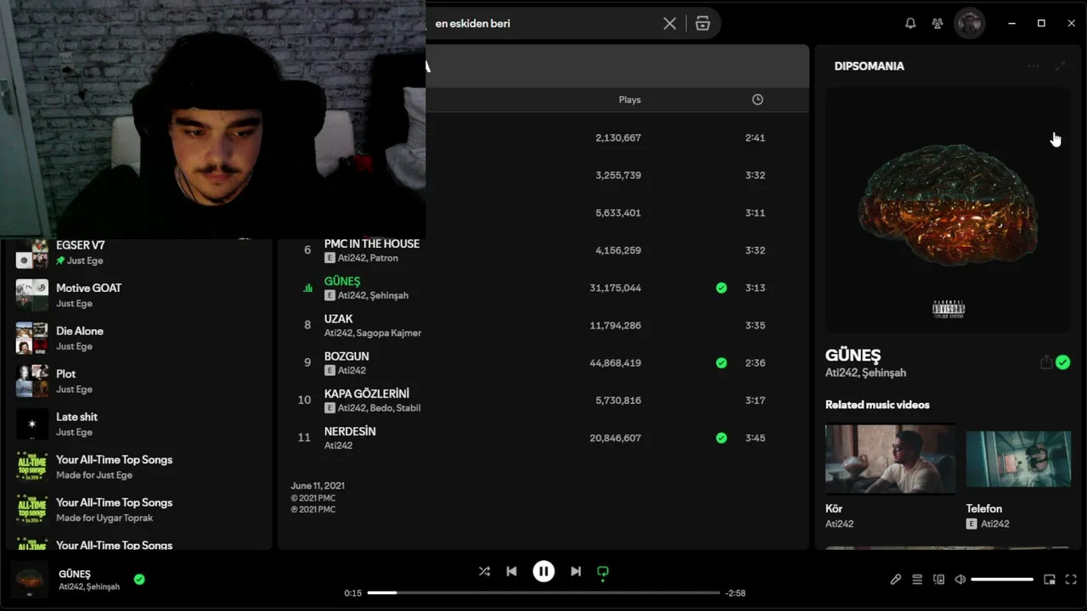Open the play queue

pyautogui.click(x=917, y=580)
